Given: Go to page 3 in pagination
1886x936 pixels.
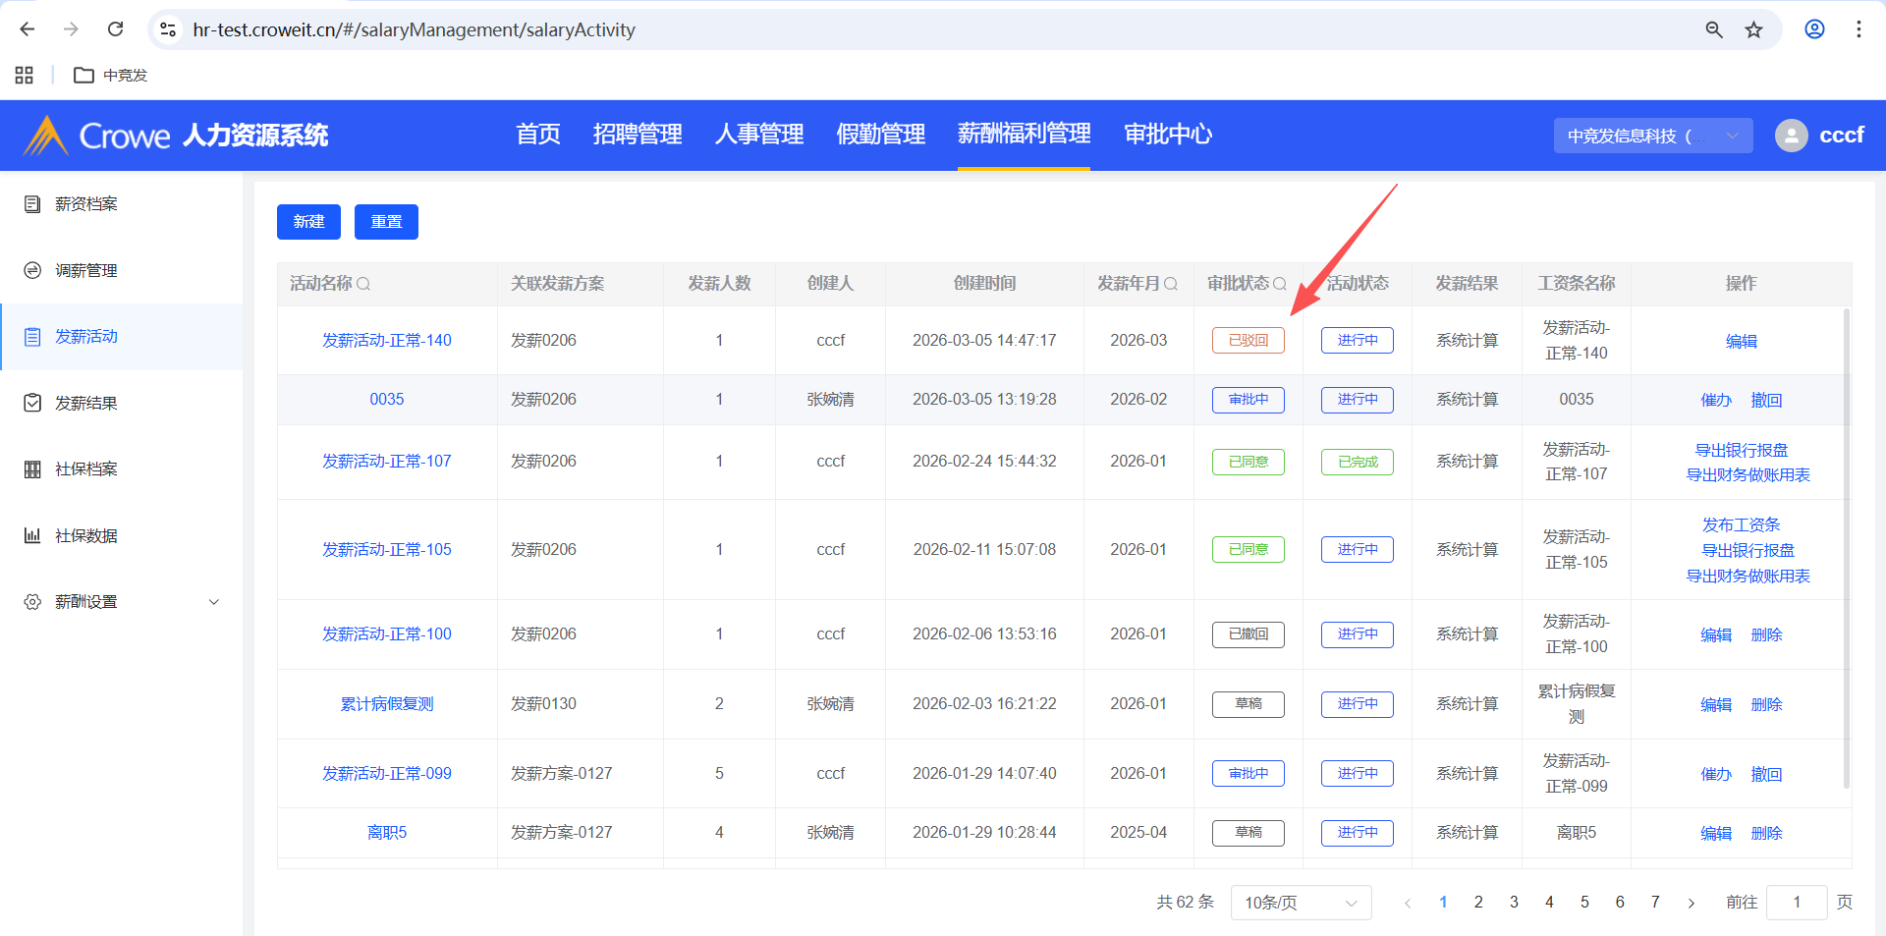Looking at the screenshot, I should 1514,903.
